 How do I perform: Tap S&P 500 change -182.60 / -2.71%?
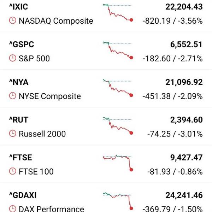(x=172, y=59)
